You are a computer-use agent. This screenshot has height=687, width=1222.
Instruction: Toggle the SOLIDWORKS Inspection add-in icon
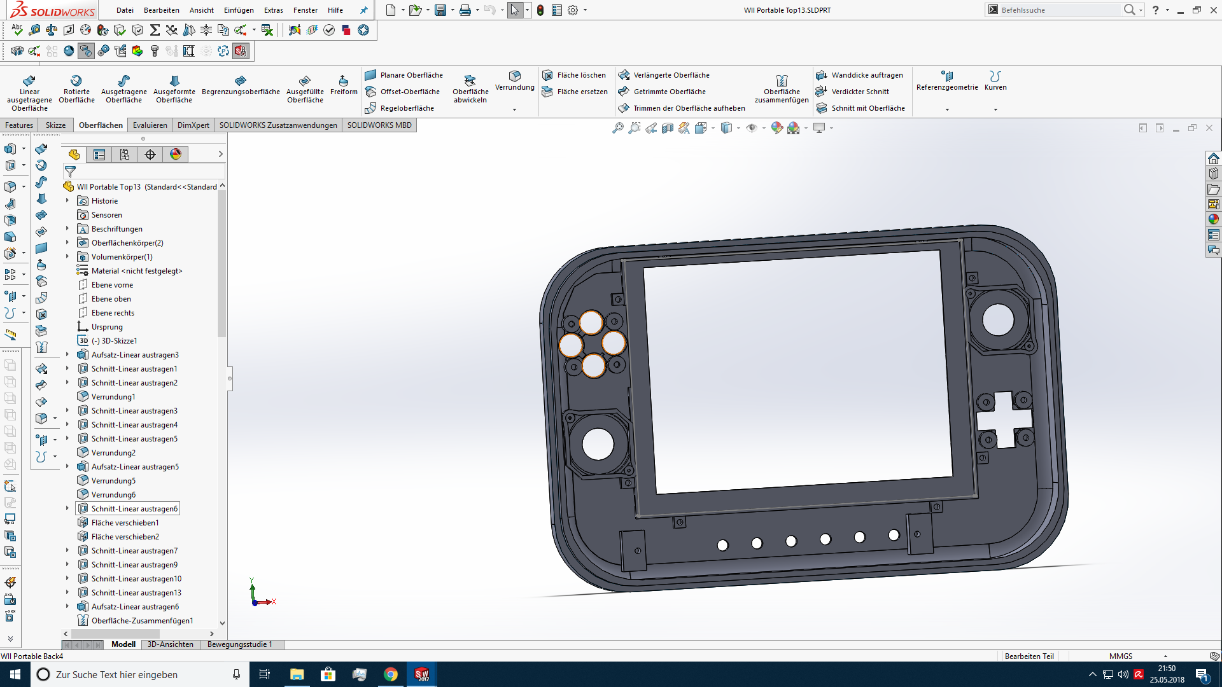[x=241, y=51]
